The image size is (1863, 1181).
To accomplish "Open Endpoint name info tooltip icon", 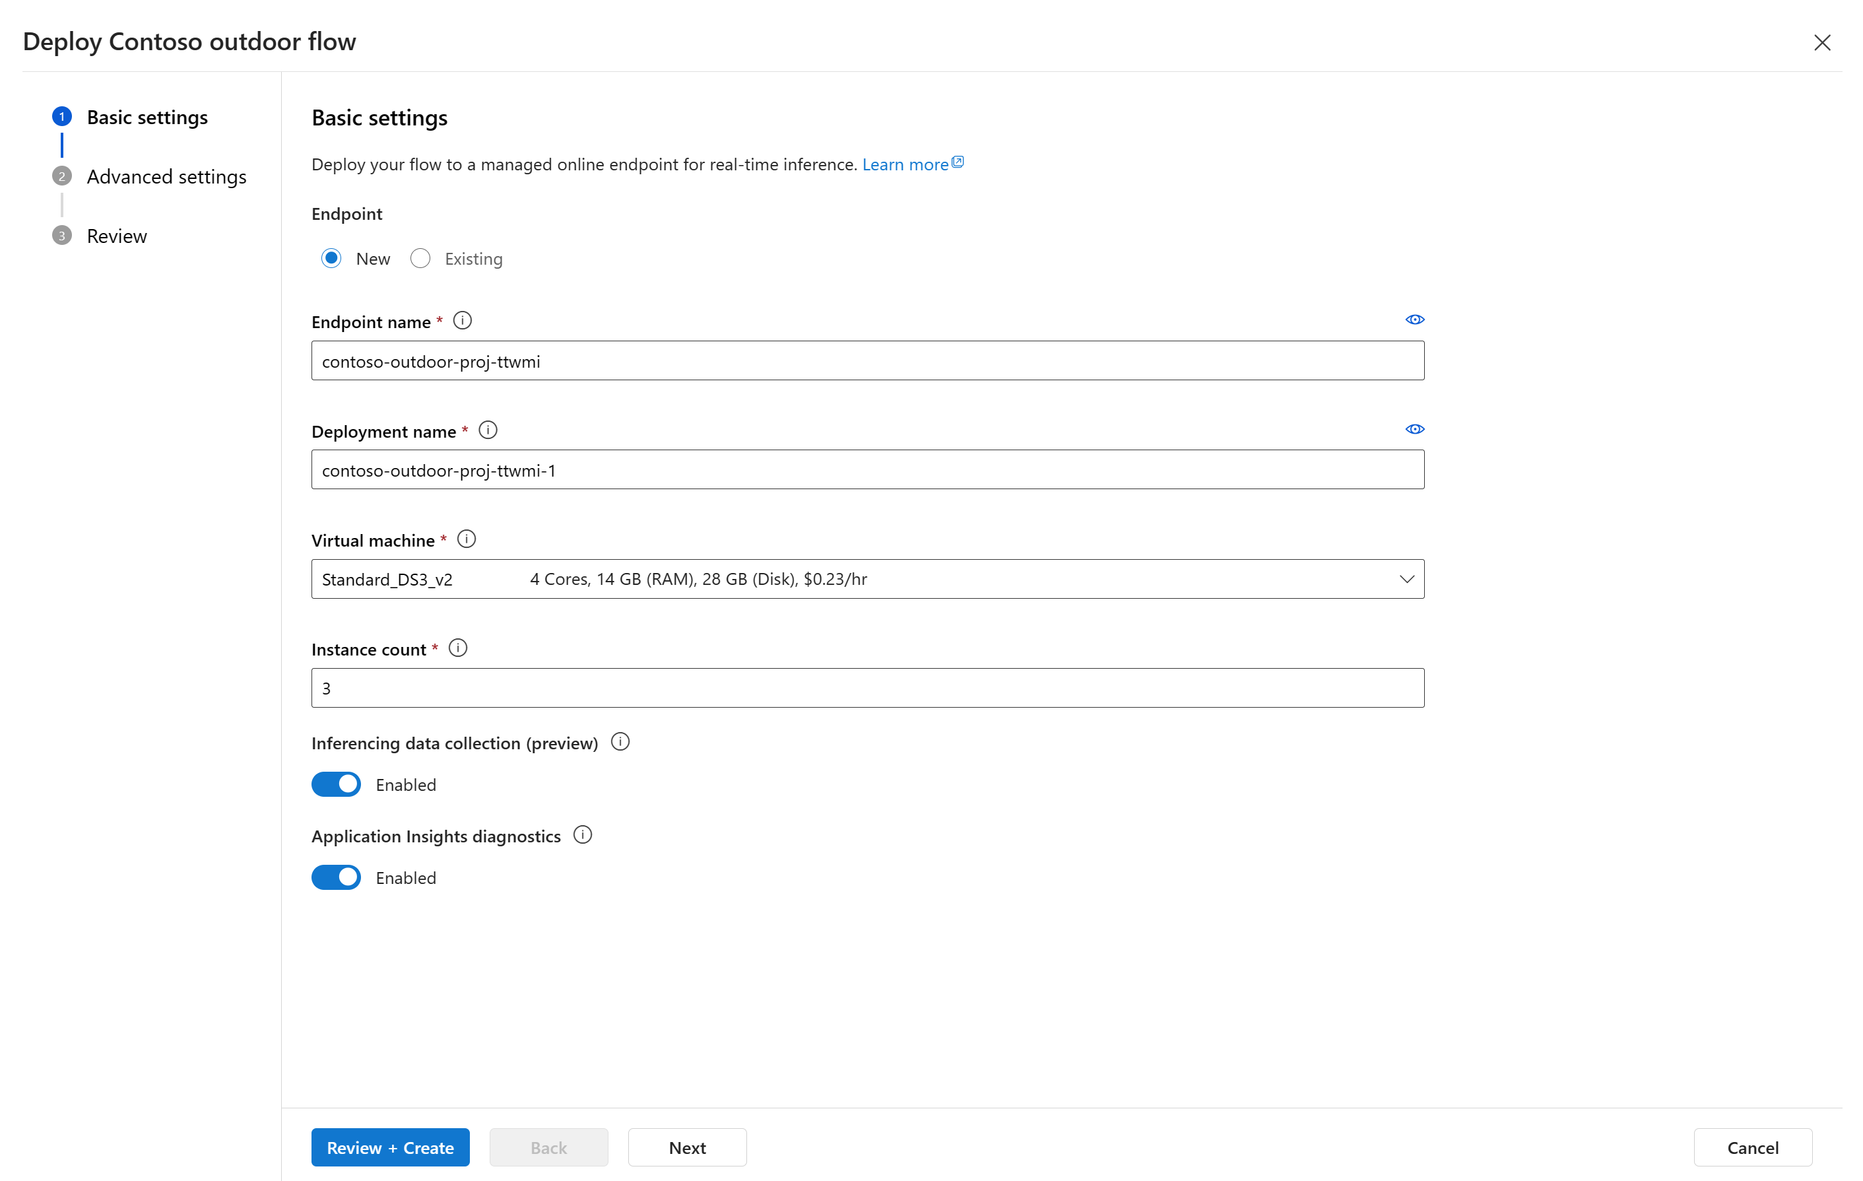I will 463,320.
